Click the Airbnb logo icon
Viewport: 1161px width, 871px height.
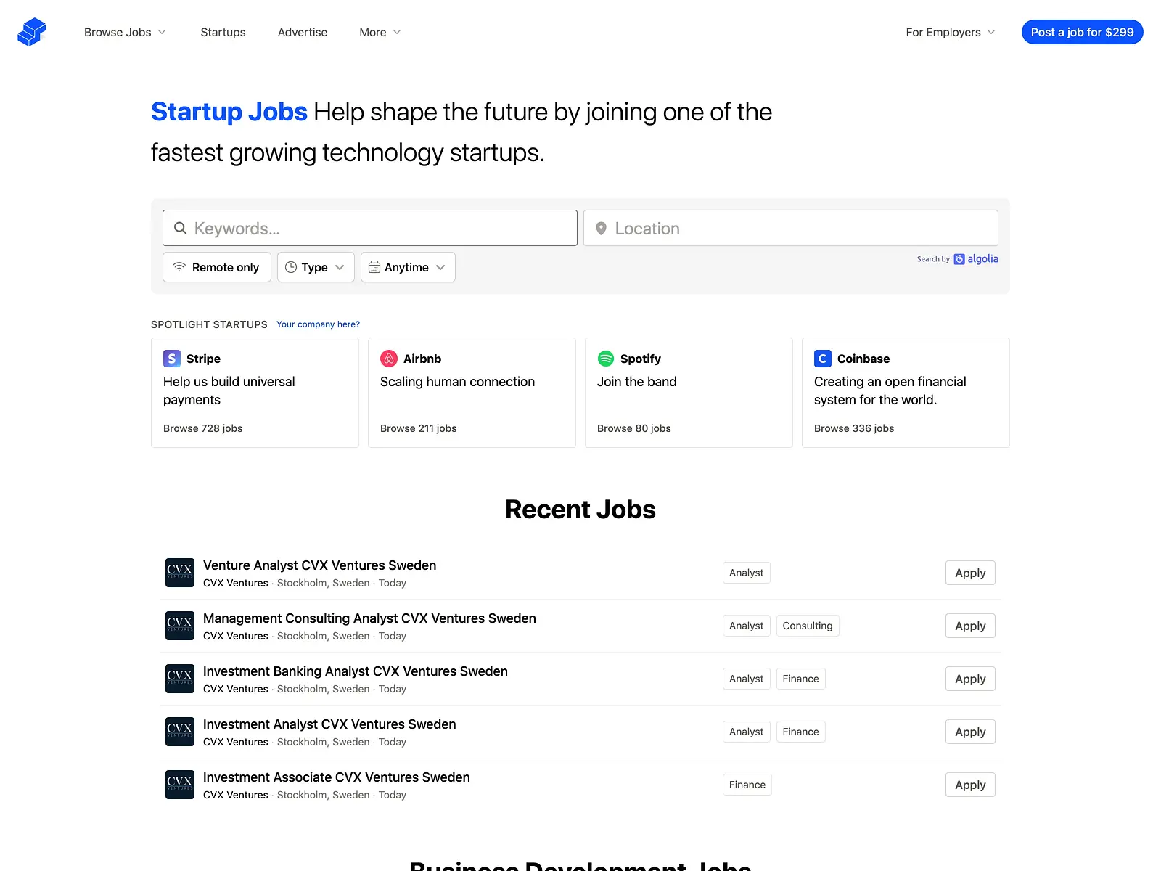pyautogui.click(x=389, y=359)
